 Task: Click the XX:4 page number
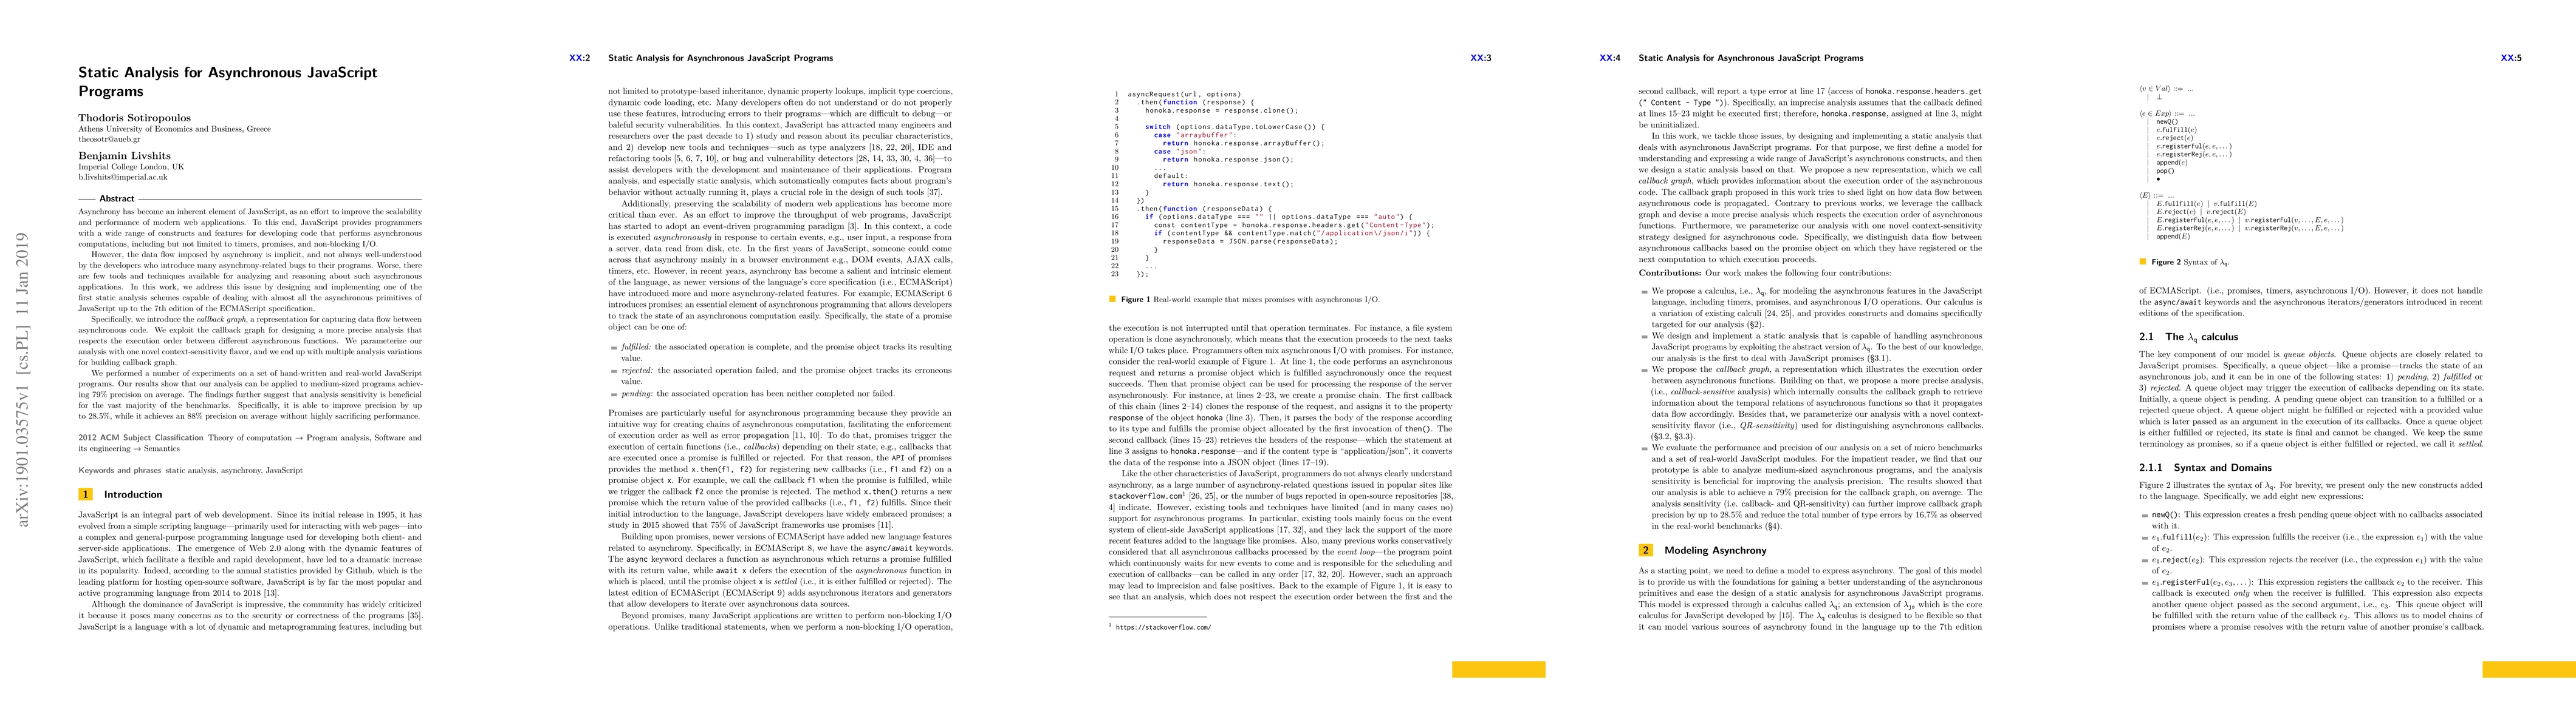click(x=1610, y=58)
